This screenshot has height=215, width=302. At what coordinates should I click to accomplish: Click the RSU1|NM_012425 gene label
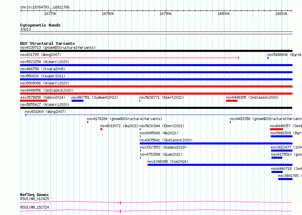tap(35, 199)
